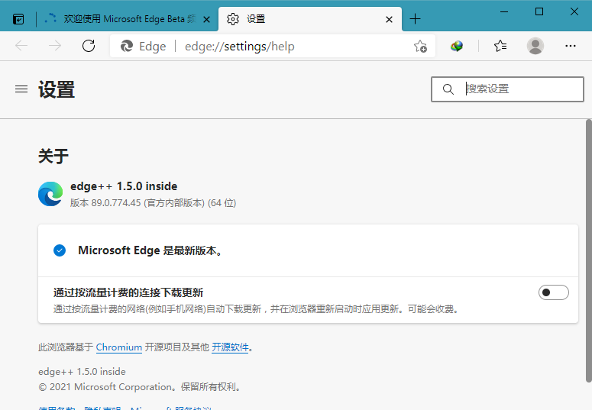Select the 'edge++ 1.5.0 inside' heading text
The height and width of the screenshot is (410, 592).
click(x=124, y=186)
